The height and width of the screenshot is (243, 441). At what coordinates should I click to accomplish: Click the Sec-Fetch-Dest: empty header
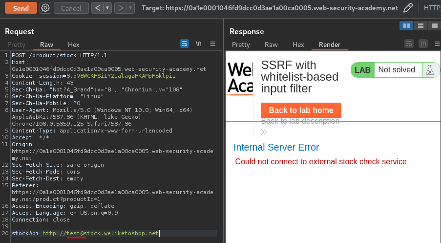(x=47, y=178)
